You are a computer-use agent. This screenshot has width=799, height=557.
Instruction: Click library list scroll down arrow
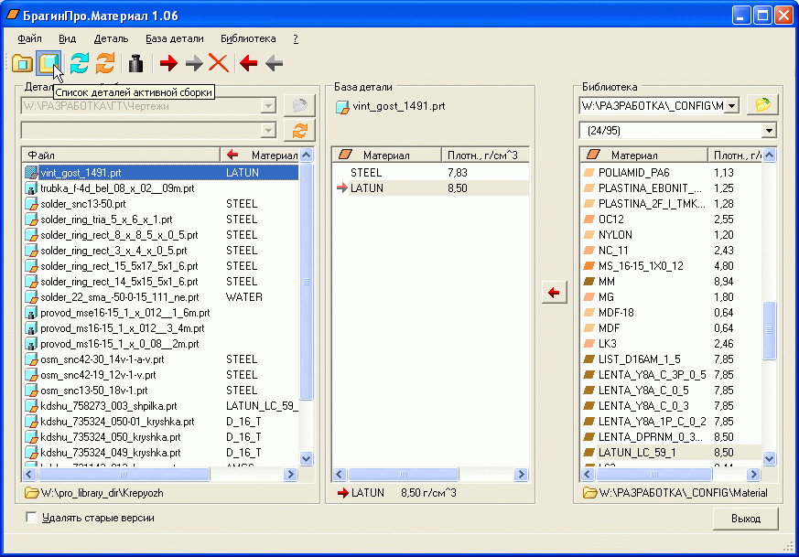coord(769,458)
